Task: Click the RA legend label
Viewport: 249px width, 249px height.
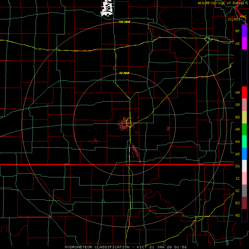Action: pos(237,142)
